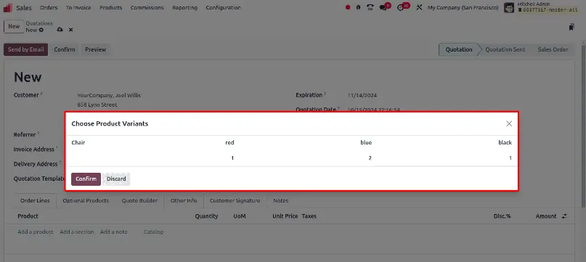Open the VoIP phone icon
The height and width of the screenshot is (262, 586).
point(370,7)
